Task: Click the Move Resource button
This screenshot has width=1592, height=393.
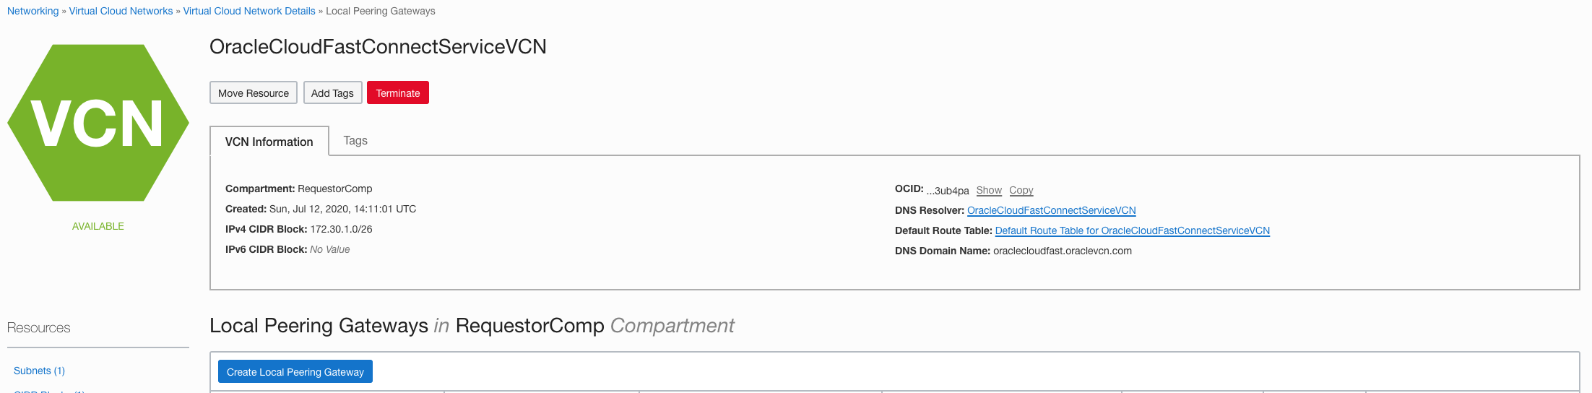Action: click(x=254, y=92)
